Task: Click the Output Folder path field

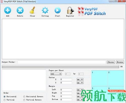Action: [x=61, y=62]
